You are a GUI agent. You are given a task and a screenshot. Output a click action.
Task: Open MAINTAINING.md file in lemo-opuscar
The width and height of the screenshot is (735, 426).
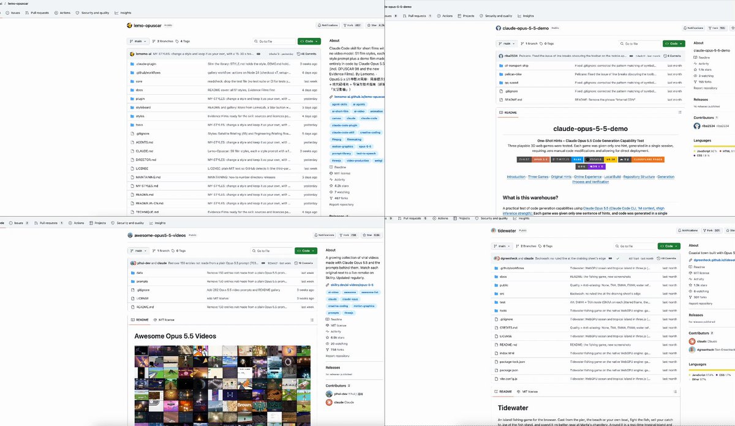(x=147, y=177)
